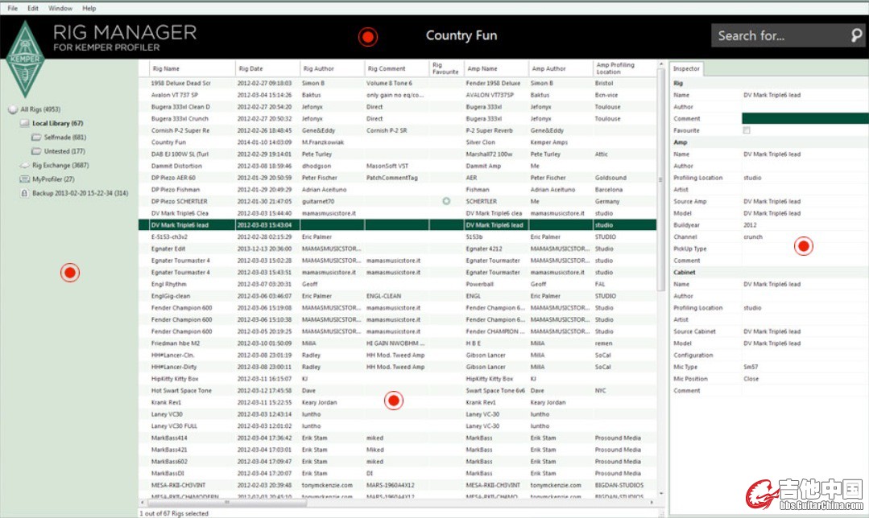Select Untested (177) folder
Viewport: 869px width, 518px height.
[x=65, y=151]
